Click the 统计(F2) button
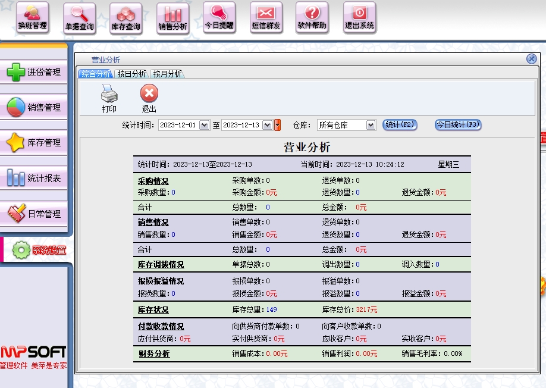Screen dimensions: 546x388 tap(399, 125)
